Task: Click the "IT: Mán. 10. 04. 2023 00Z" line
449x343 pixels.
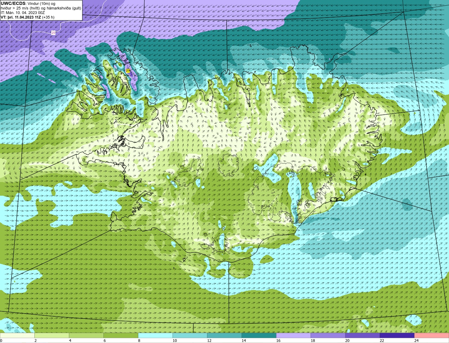Action: click(x=23, y=13)
